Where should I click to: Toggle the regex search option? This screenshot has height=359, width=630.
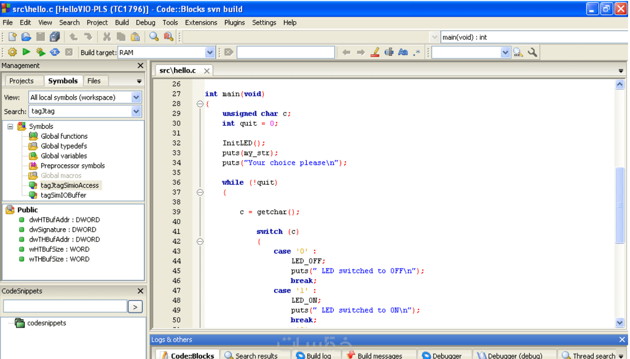[x=417, y=52]
